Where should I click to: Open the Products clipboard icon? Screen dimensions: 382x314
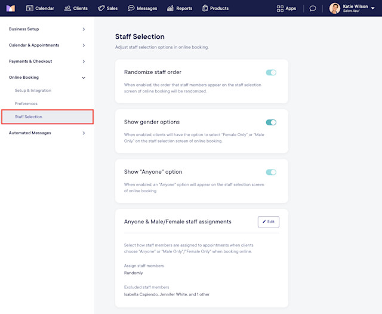pos(205,8)
